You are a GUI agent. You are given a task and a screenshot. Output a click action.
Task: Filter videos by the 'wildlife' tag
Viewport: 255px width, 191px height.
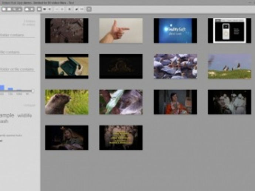[x=24, y=116]
